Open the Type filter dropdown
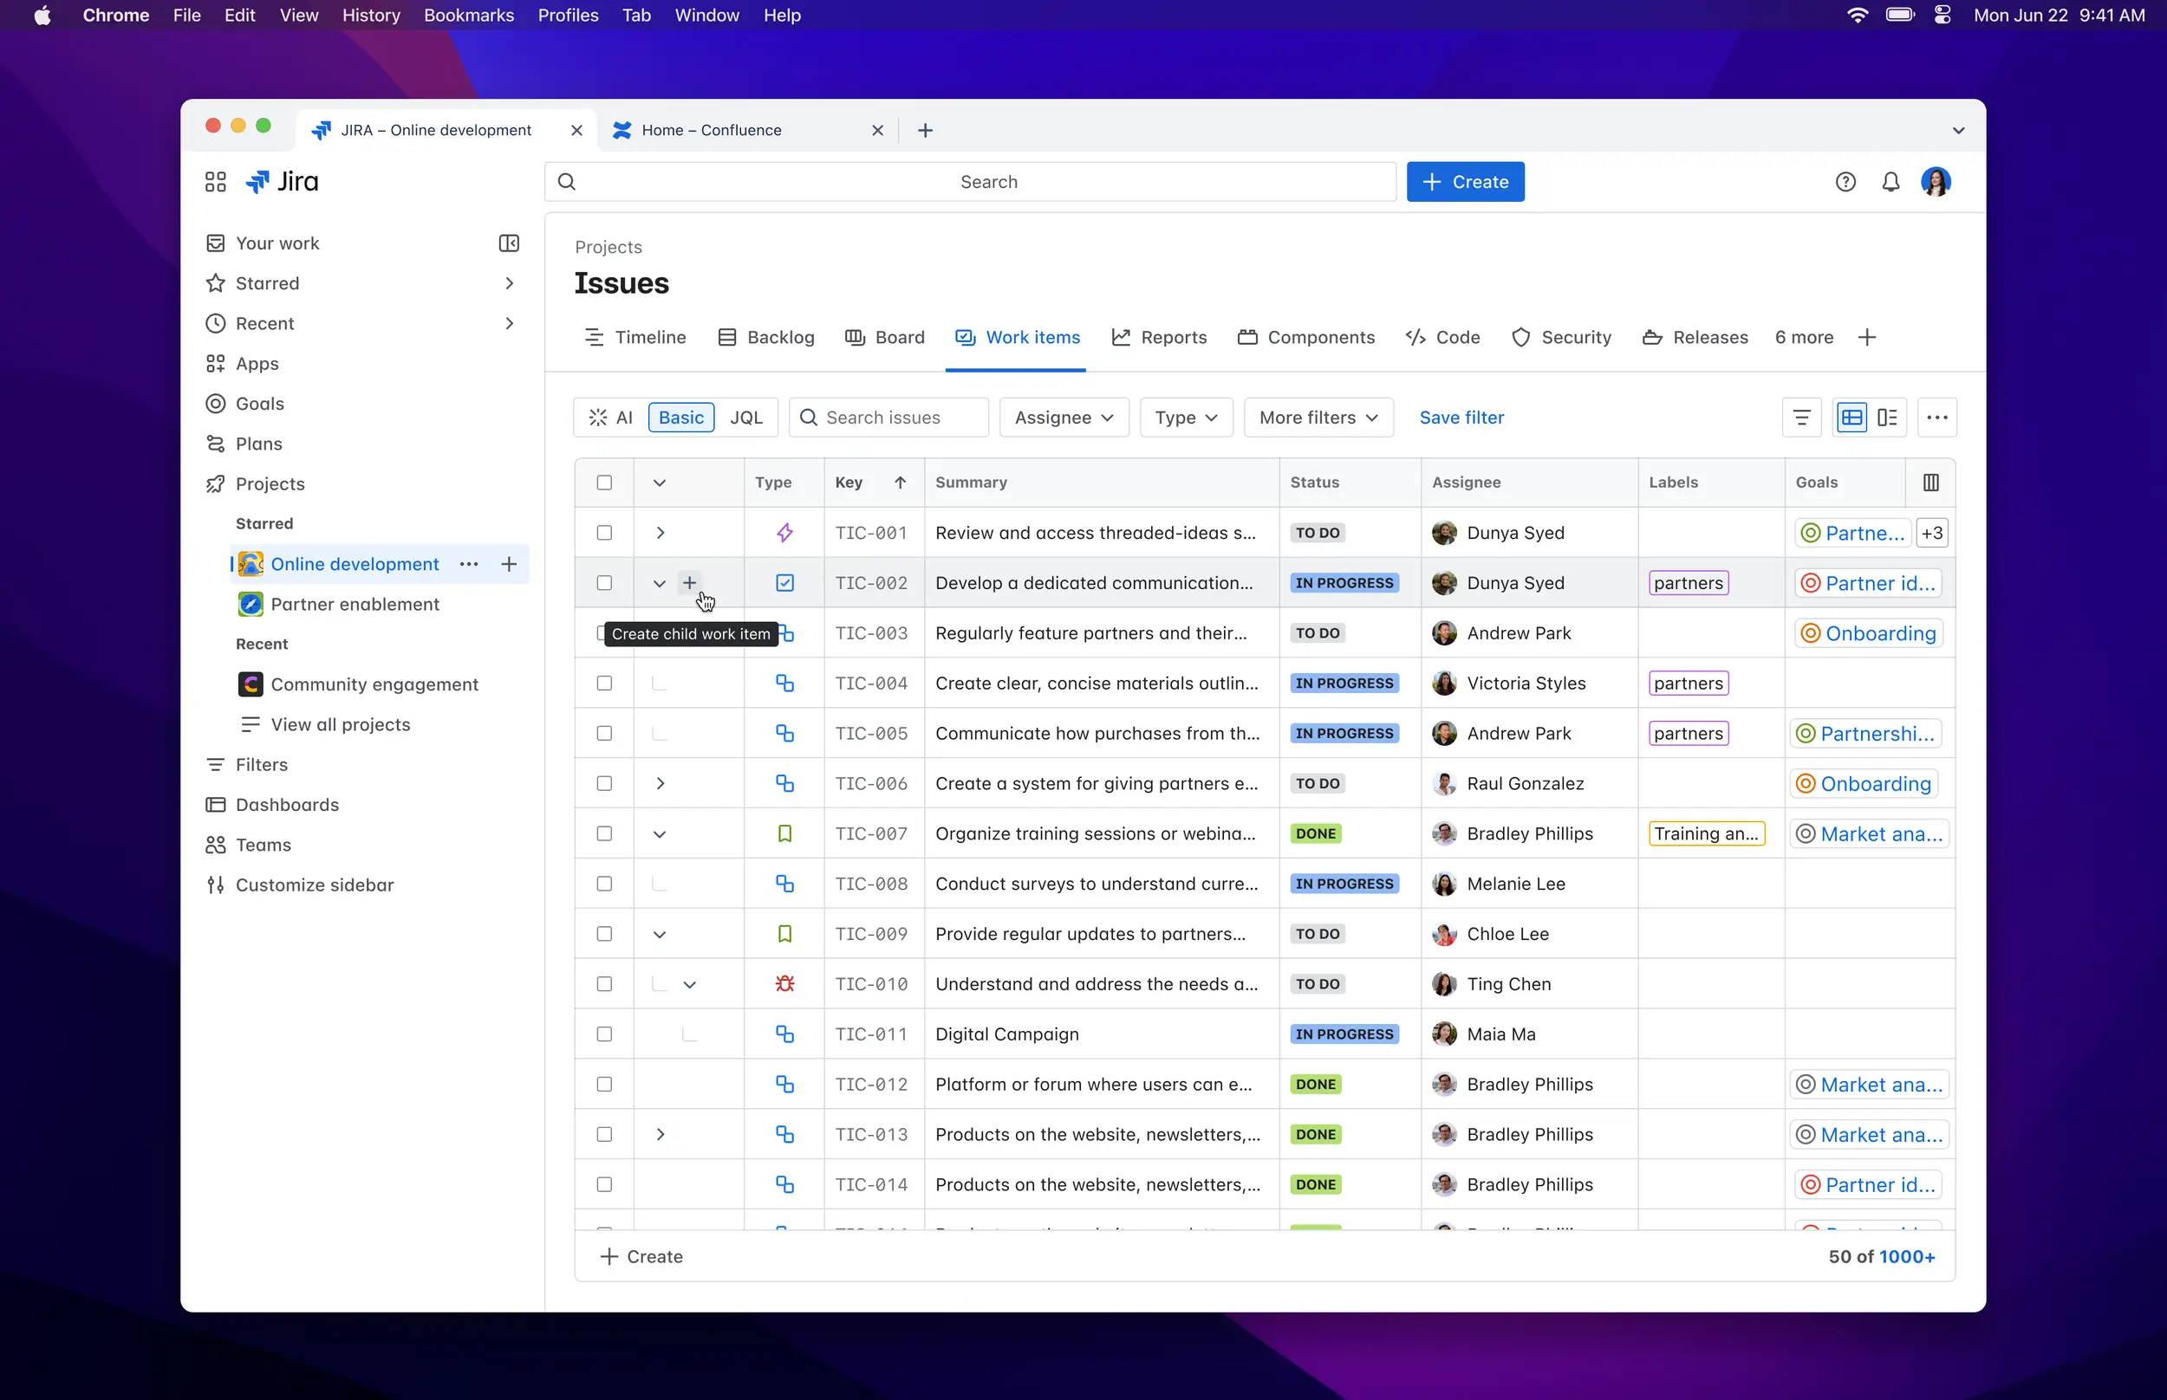Screen dimensions: 2167x1400 [x=1185, y=417]
